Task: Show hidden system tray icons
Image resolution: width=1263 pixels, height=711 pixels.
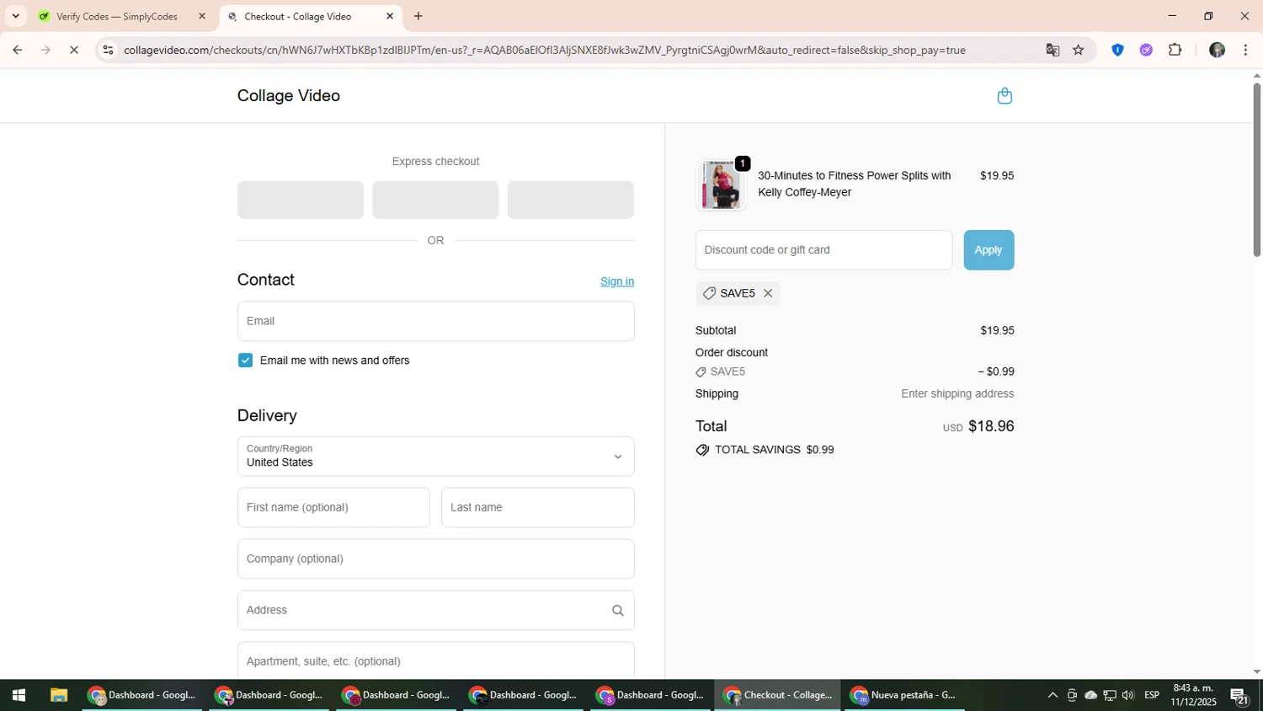Action: [1052, 695]
